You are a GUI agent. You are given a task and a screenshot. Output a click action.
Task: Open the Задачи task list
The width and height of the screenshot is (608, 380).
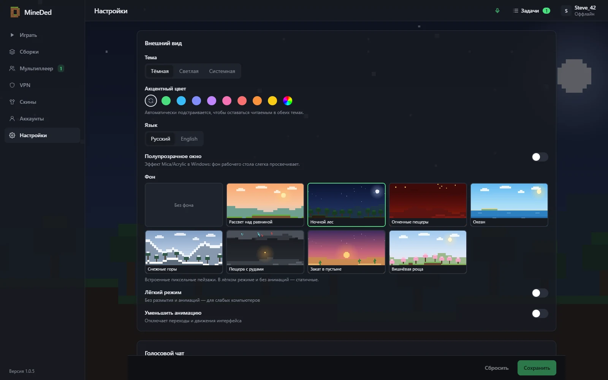(531, 11)
